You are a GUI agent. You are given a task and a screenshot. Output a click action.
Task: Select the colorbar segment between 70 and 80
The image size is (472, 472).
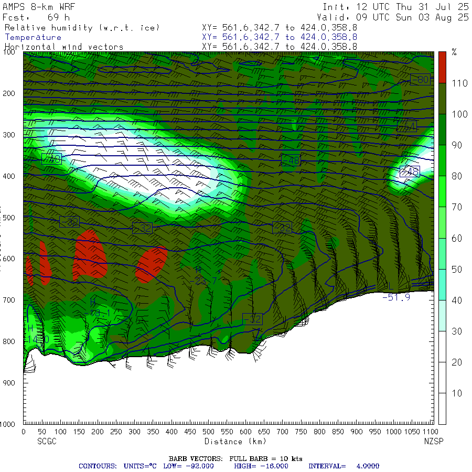(442, 191)
